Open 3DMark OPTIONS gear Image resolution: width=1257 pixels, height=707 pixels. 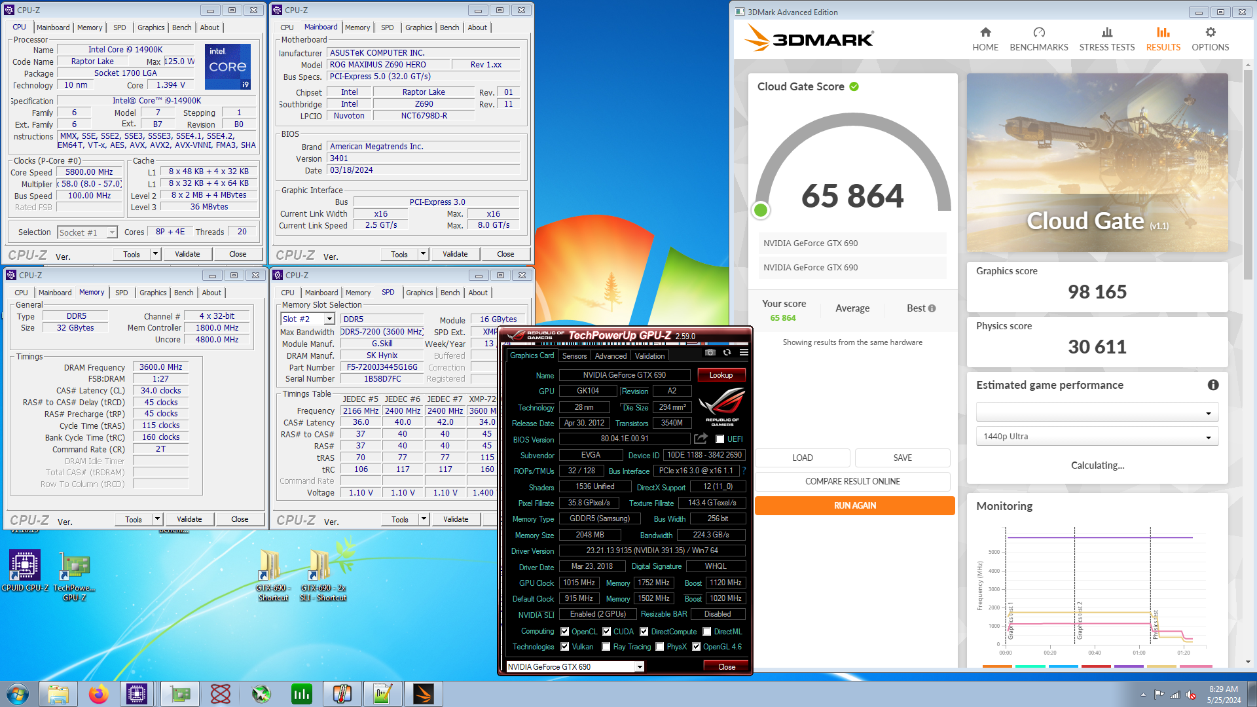1211,39
